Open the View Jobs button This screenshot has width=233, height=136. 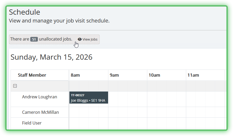pyautogui.click(x=88, y=39)
